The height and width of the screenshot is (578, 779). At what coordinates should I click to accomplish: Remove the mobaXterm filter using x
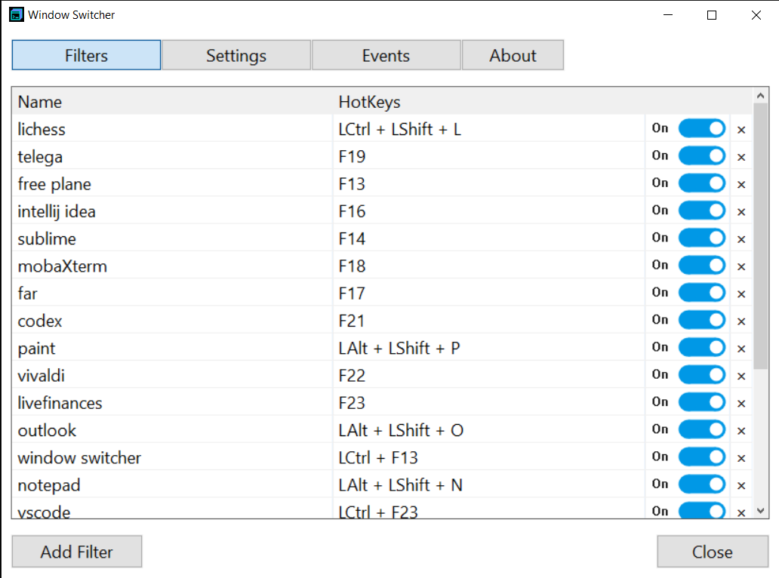click(x=741, y=266)
